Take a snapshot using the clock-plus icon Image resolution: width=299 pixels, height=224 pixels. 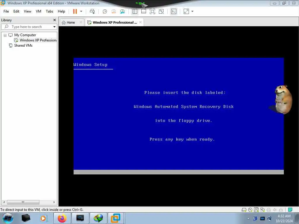point(105,11)
